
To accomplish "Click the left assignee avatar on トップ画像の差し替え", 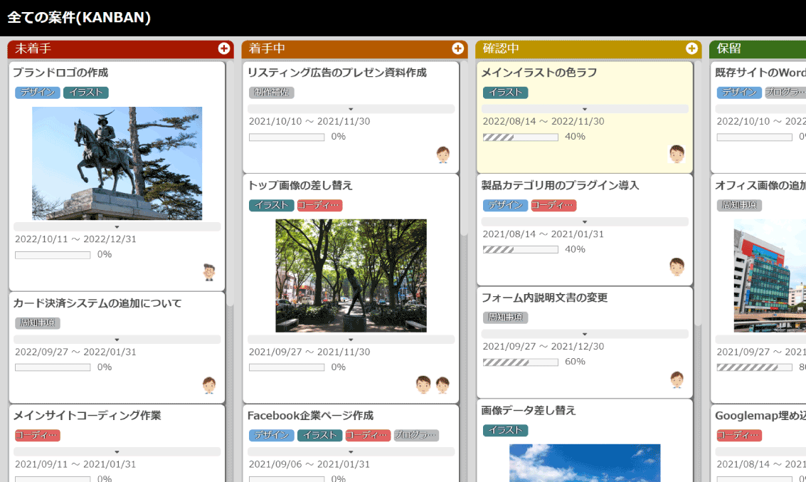I will 423,384.
